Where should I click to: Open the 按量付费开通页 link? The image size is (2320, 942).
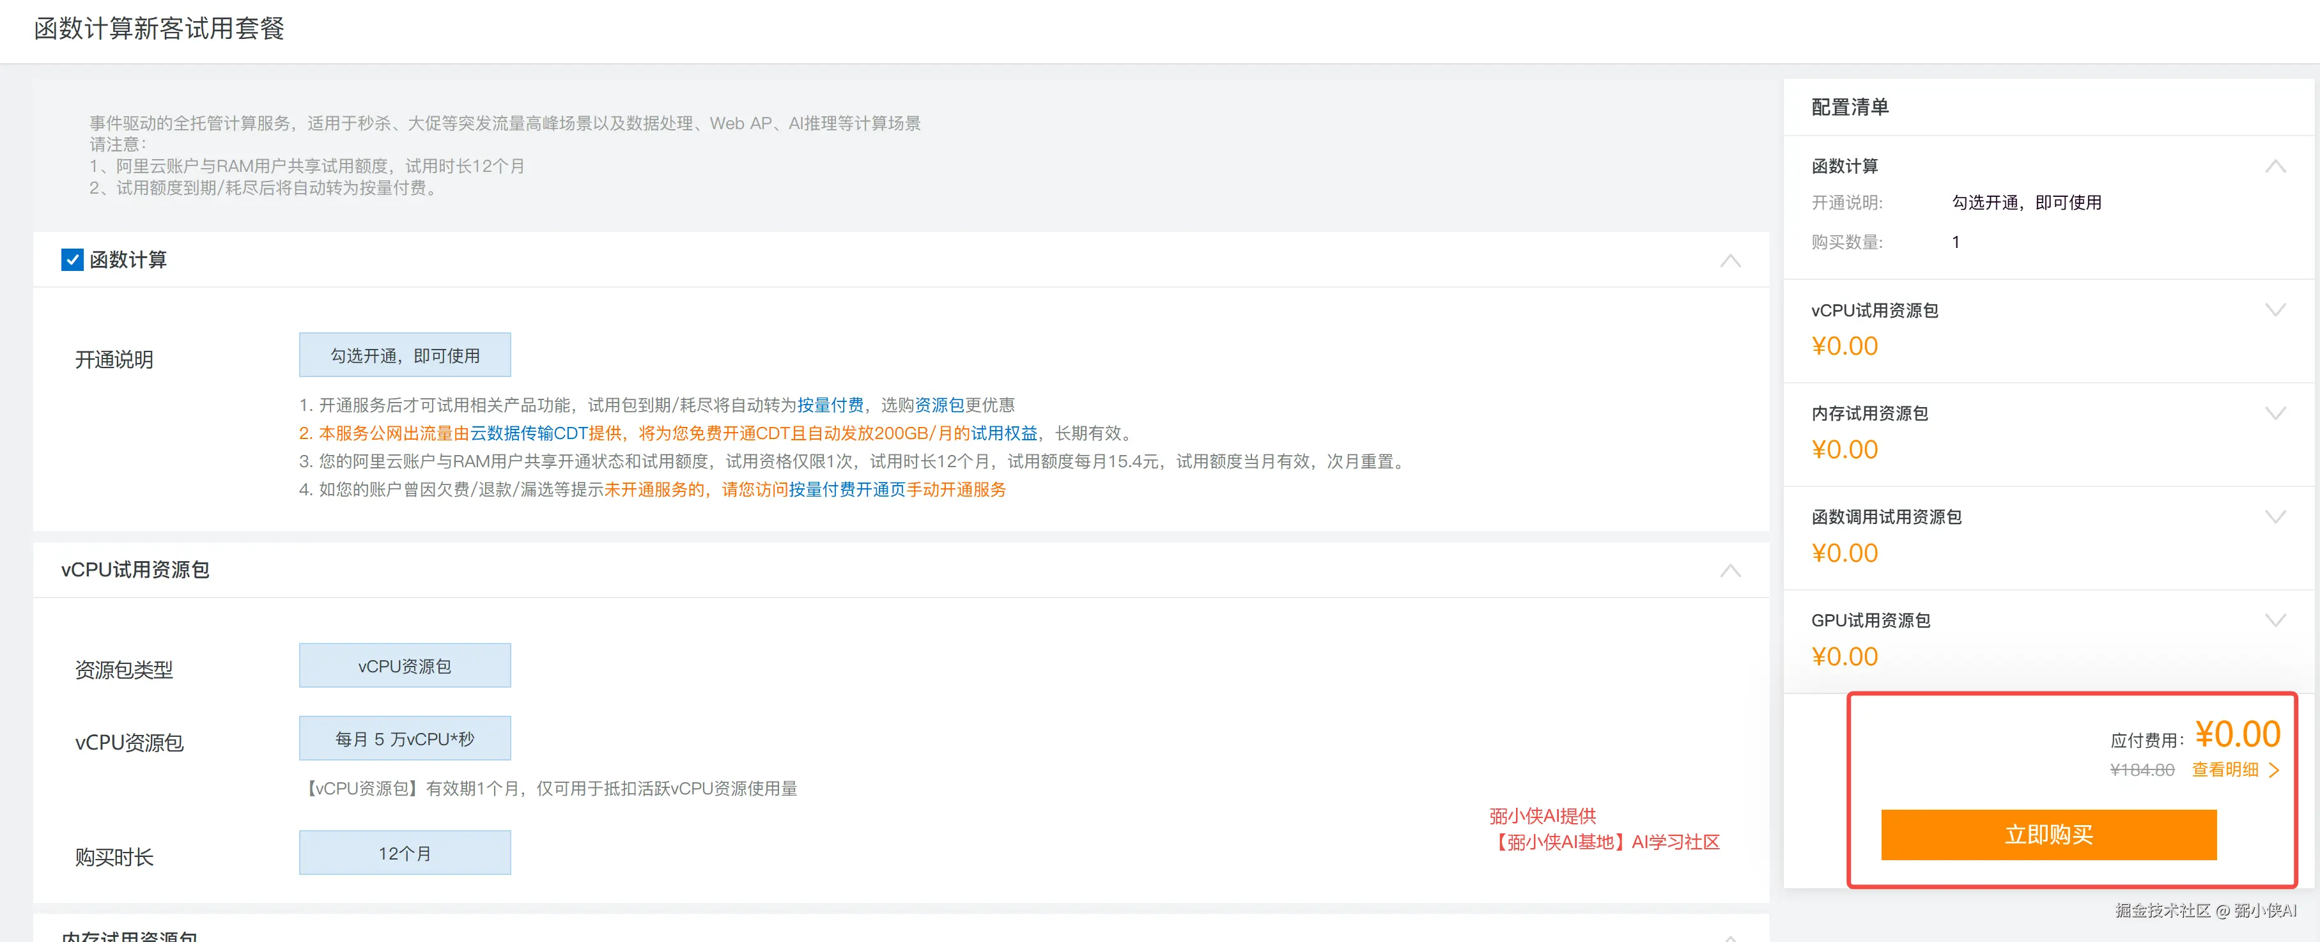pos(847,490)
